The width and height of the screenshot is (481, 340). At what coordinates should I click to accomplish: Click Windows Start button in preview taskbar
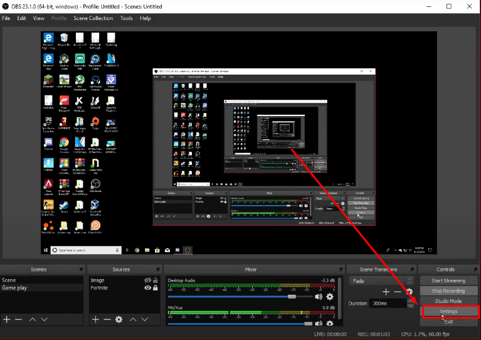[x=46, y=250]
